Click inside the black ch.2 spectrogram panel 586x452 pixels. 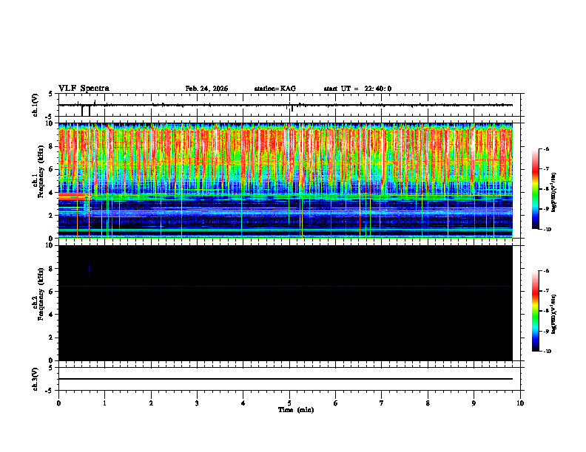pyautogui.click(x=286, y=303)
